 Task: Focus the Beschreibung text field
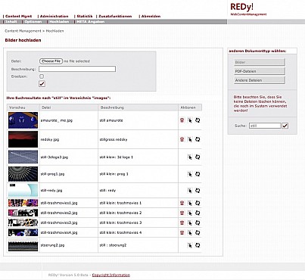(x=77, y=69)
